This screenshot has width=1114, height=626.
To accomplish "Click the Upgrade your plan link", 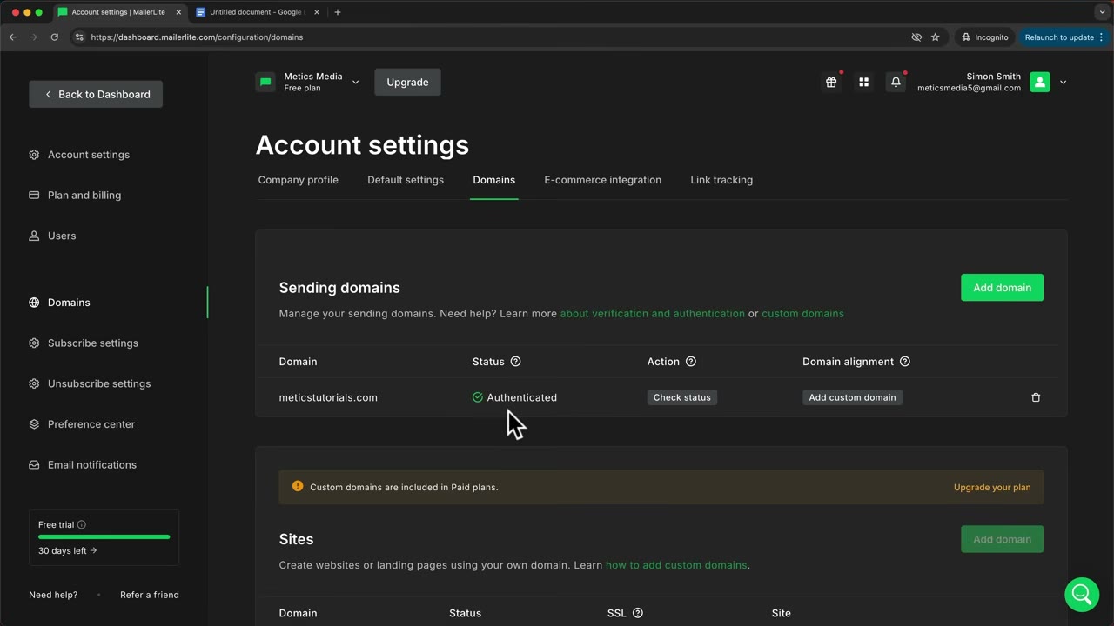I will 992,488.
